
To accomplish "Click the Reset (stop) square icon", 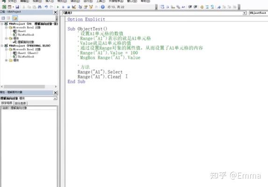I will coord(68,7).
